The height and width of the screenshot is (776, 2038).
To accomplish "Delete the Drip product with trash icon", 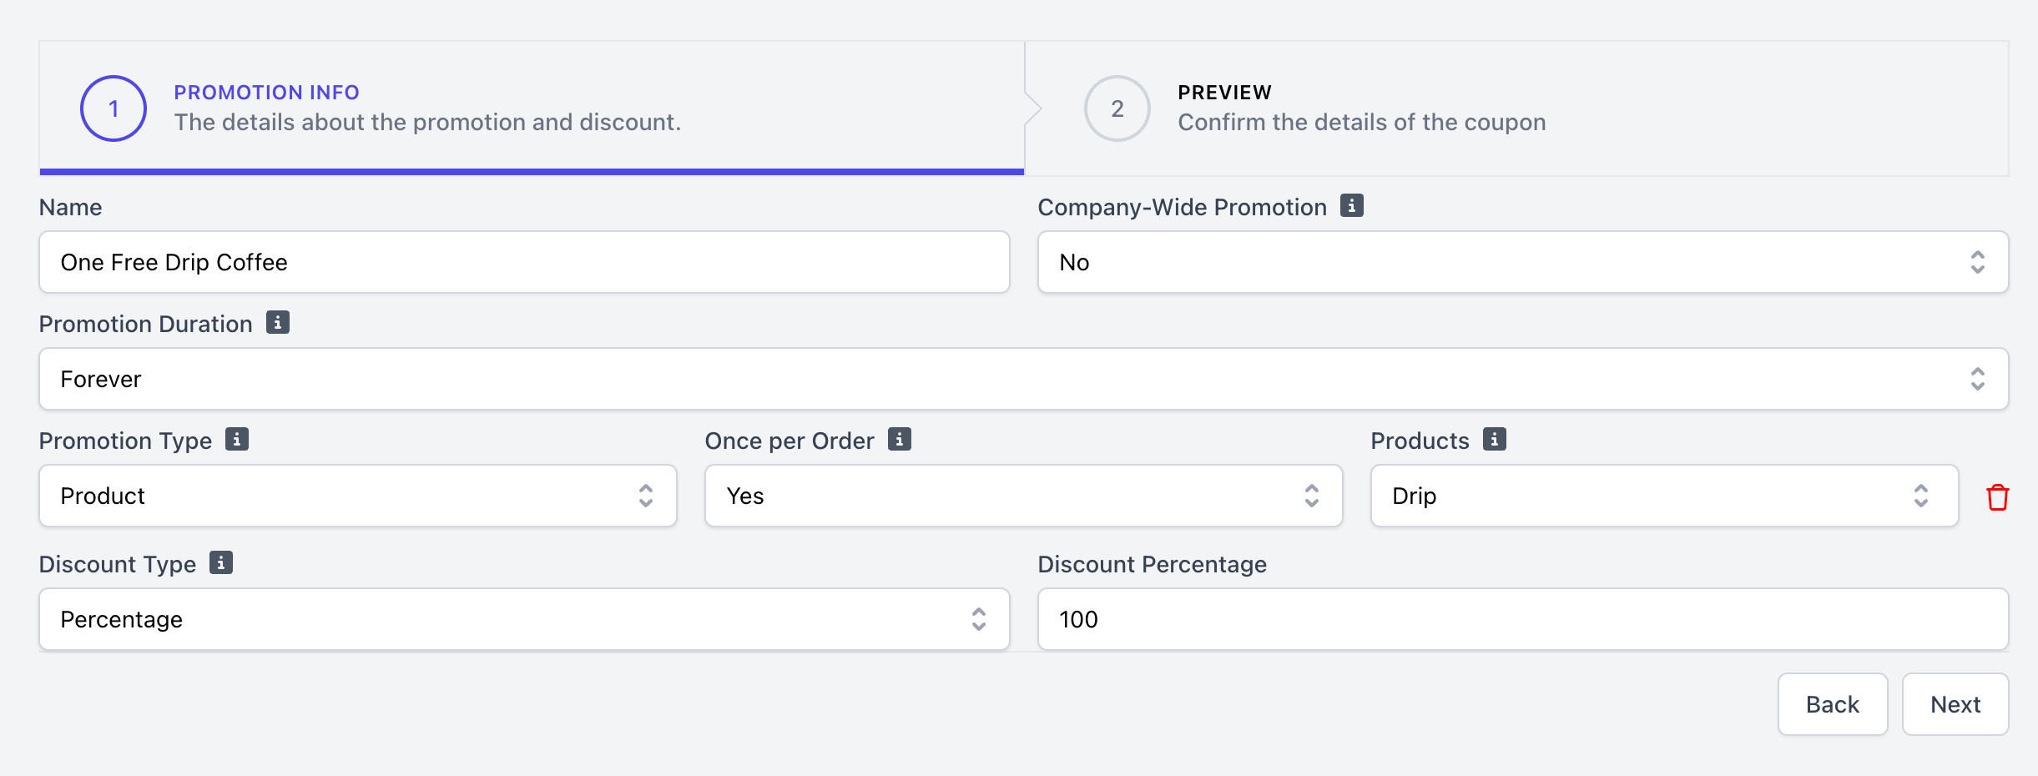I will click(1997, 497).
